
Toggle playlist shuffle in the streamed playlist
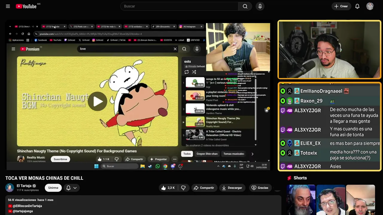(x=194, y=72)
